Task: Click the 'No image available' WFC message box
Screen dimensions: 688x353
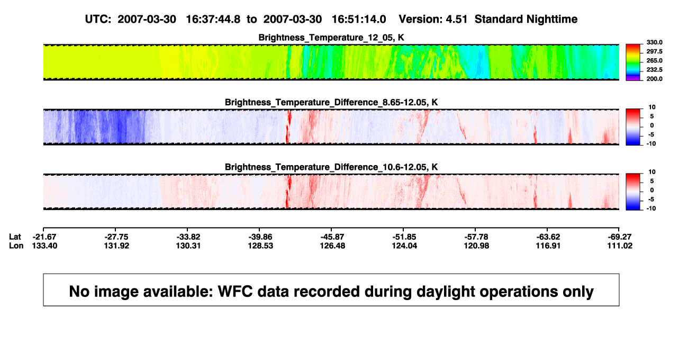Action: coord(331,289)
